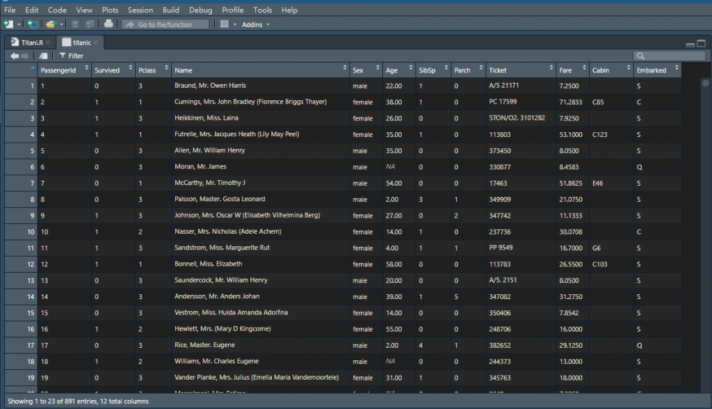Open the New File dropdown arrow

click(x=19, y=24)
